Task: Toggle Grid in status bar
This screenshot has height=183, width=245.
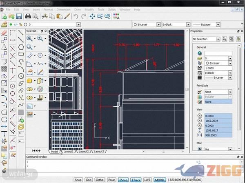Action: coord(89,180)
